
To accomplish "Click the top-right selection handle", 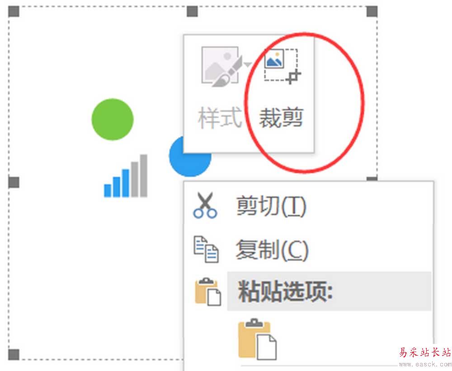I will coord(372,12).
